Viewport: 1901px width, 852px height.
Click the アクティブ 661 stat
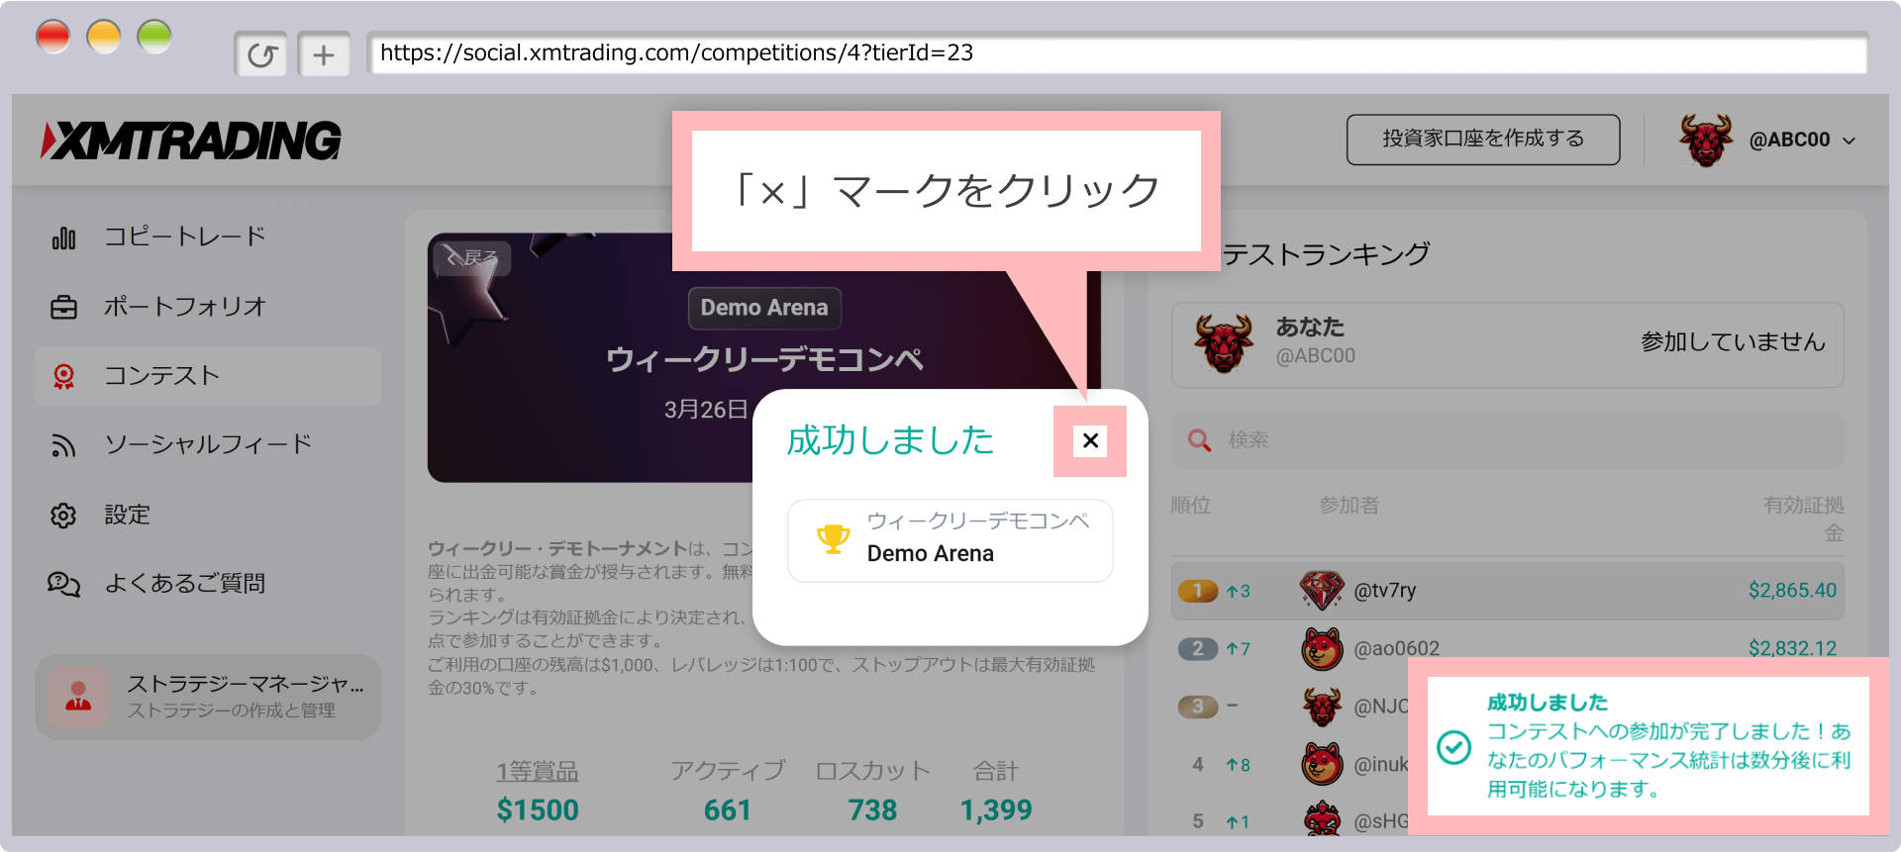pos(728,792)
